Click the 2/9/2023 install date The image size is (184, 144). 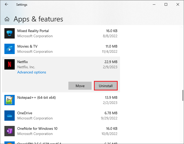click(x=110, y=67)
